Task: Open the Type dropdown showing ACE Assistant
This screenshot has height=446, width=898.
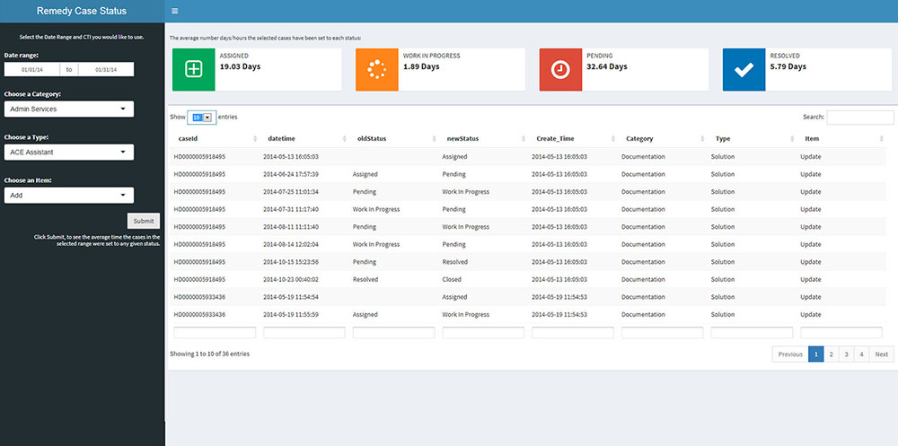Action: [x=69, y=152]
